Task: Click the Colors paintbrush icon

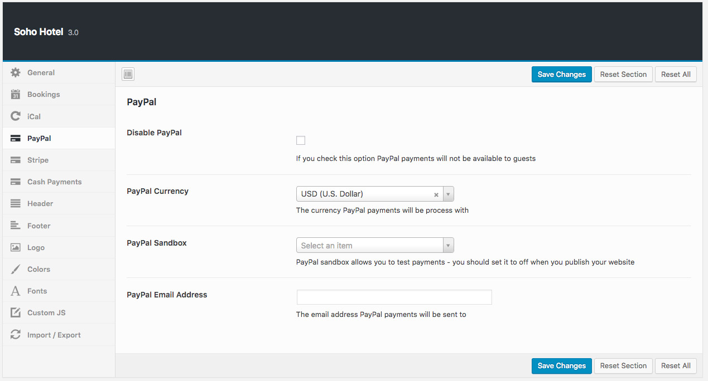Action: [16, 269]
